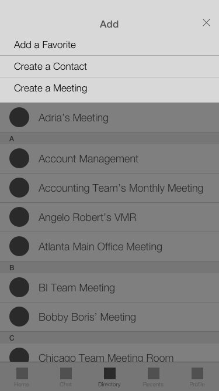The height and width of the screenshot is (391, 219).
Task: Choose Create a Contact
Action: coord(110,66)
